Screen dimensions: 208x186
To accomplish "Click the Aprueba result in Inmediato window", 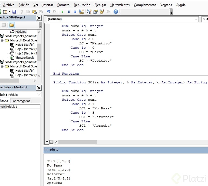I will [x=55, y=183].
